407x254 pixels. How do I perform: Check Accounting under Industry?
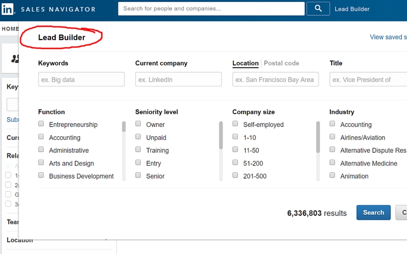click(x=332, y=123)
